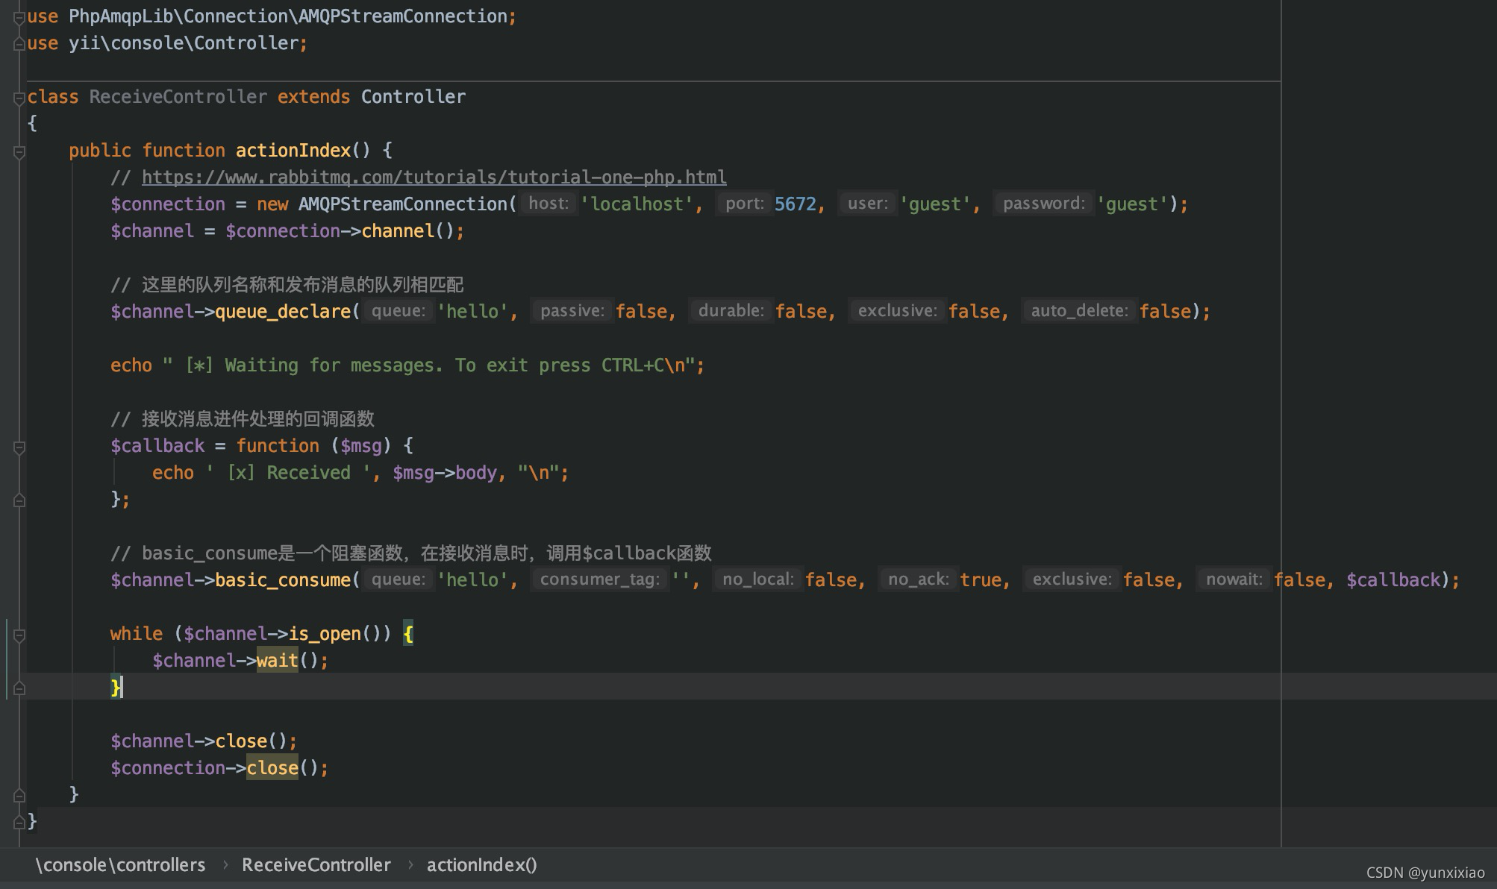Click the vertical editor guide line on the right
Viewport: 1497px width, 889px height.
pos(1281,447)
